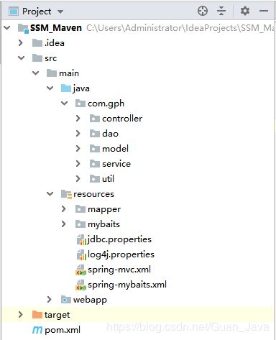Hide the Project panel with the minus icon
276x340 pixels.
pos(264,11)
